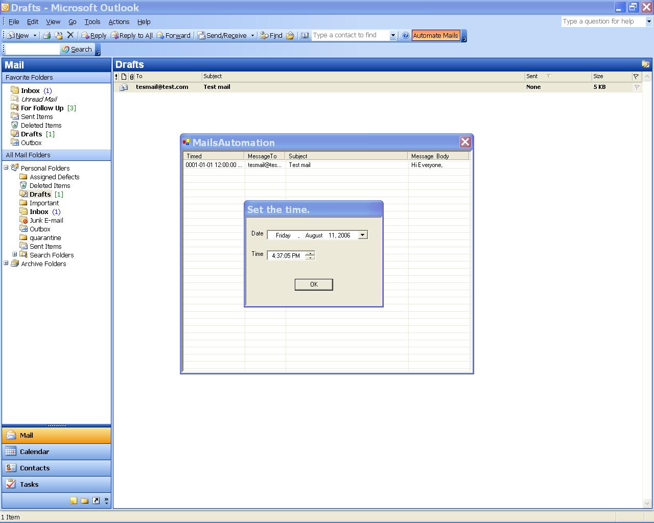The image size is (654, 523).
Task: Switch to Contacts in navigation pane
Action: point(56,468)
